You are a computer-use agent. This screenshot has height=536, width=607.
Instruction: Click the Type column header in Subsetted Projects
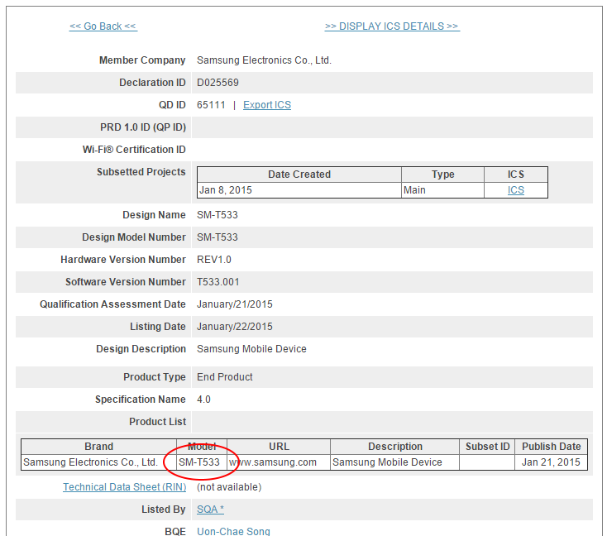442,175
